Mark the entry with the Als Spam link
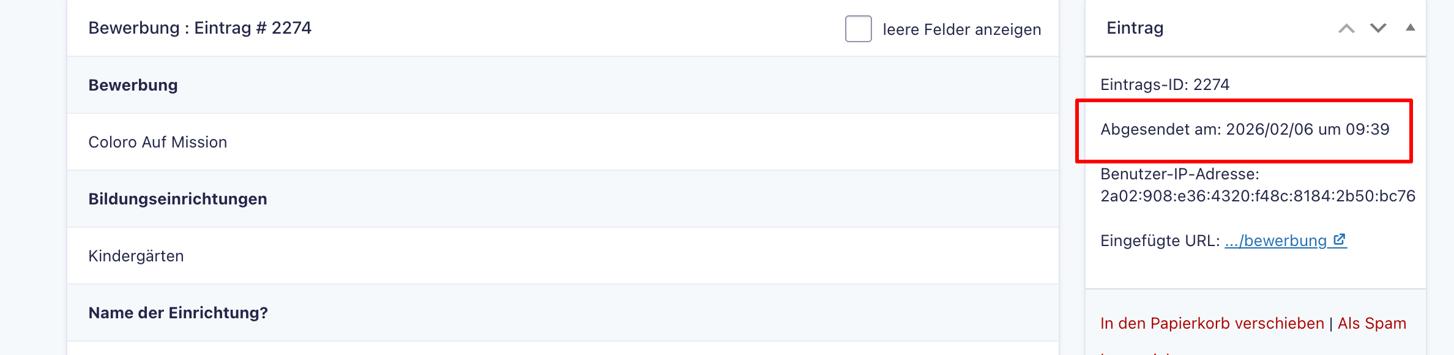 point(1371,323)
